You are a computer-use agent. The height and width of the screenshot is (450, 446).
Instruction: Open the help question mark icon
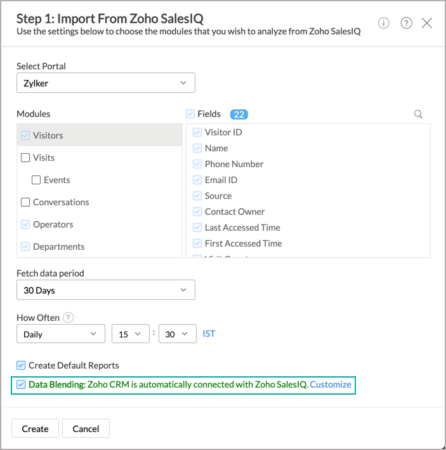pos(407,23)
